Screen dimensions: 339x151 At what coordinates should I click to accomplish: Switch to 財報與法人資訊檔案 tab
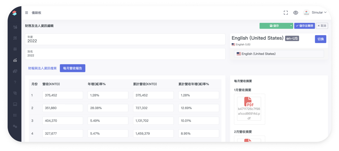click(43, 68)
